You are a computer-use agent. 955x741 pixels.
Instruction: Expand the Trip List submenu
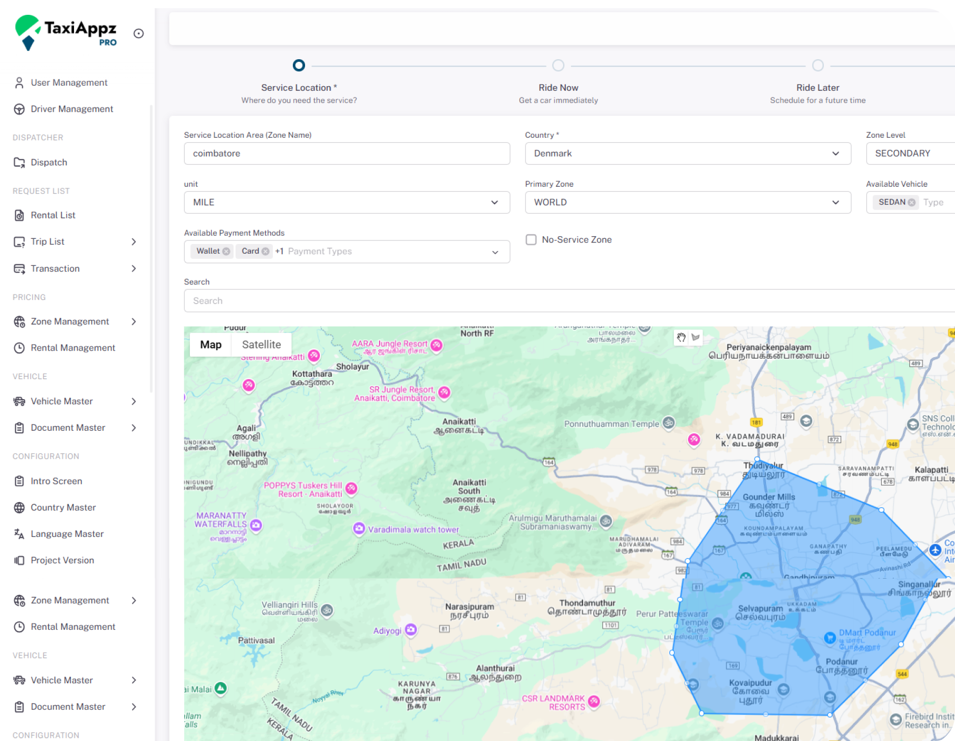[134, 242]
